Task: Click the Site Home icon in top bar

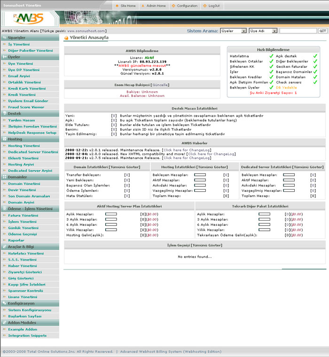Action: 117,6
